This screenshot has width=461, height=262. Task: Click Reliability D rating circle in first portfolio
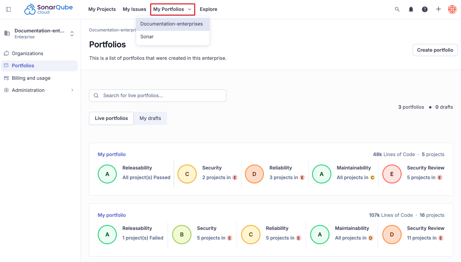click(254, 174)
